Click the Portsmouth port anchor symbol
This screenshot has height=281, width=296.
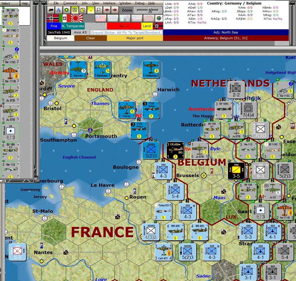click(90, 130)
